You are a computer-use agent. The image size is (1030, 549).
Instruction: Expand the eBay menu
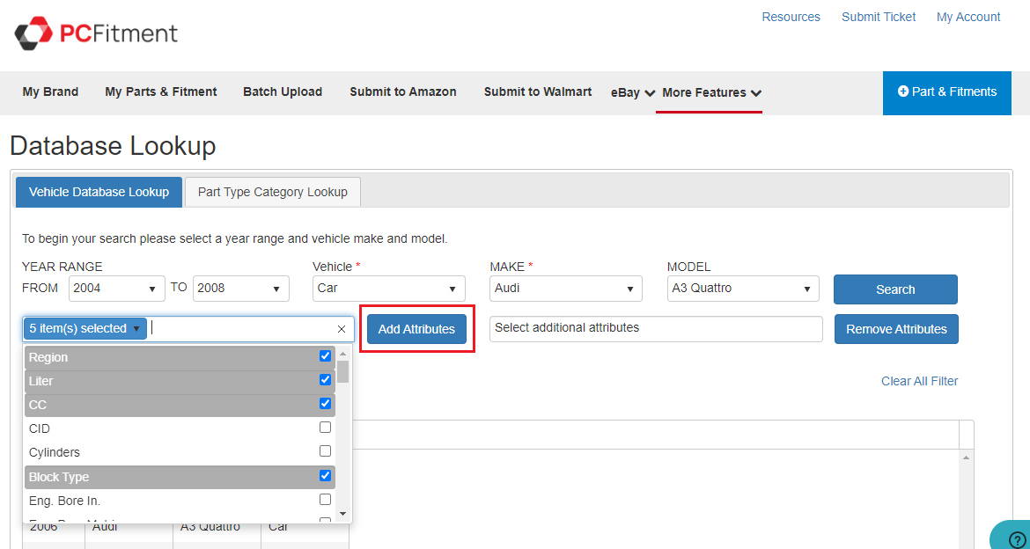632,92
